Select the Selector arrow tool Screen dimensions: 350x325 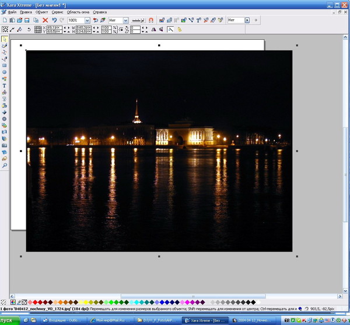click(x=4, y=39)
